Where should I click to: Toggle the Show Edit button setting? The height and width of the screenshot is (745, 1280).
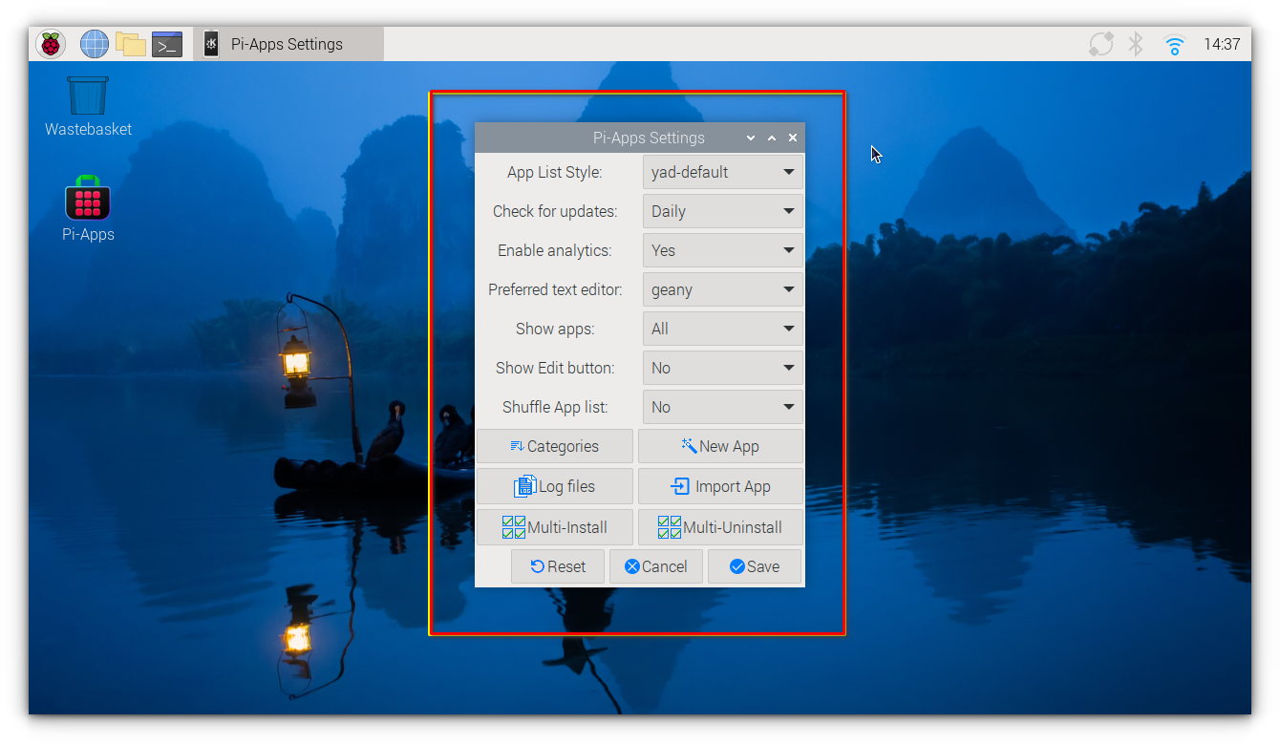pos(722,369)
